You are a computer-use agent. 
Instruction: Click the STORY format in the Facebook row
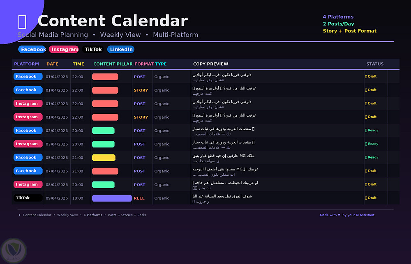[141, 90]
